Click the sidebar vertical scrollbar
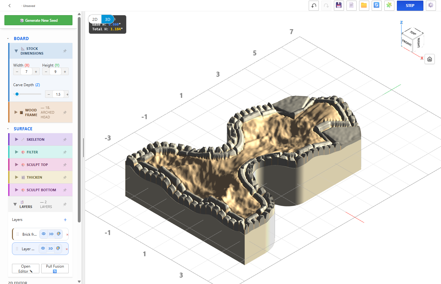Image resolution: width=441 pixels, height=284 pixels. pyautogui.click(x=79, y=120)
